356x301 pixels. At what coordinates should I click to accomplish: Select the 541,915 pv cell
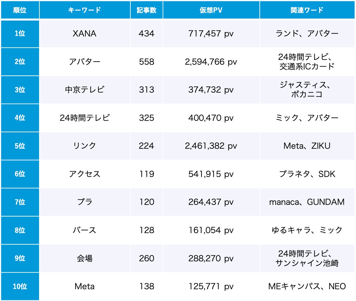(211, 174)
